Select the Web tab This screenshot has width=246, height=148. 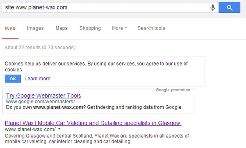pyautogui.click(x=10, y=29)
